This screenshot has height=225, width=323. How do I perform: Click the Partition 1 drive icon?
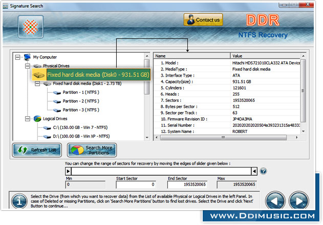pyautogui.click(x=57, y=93)
